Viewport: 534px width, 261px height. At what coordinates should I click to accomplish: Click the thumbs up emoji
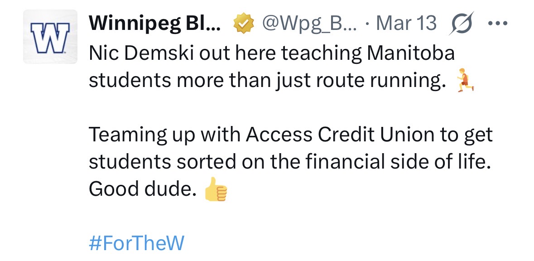click(215, 189)
